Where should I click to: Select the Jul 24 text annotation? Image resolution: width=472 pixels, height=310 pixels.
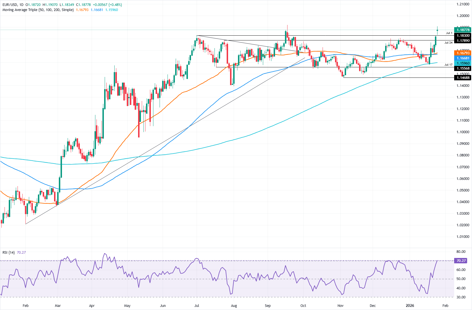coord(448,43)
